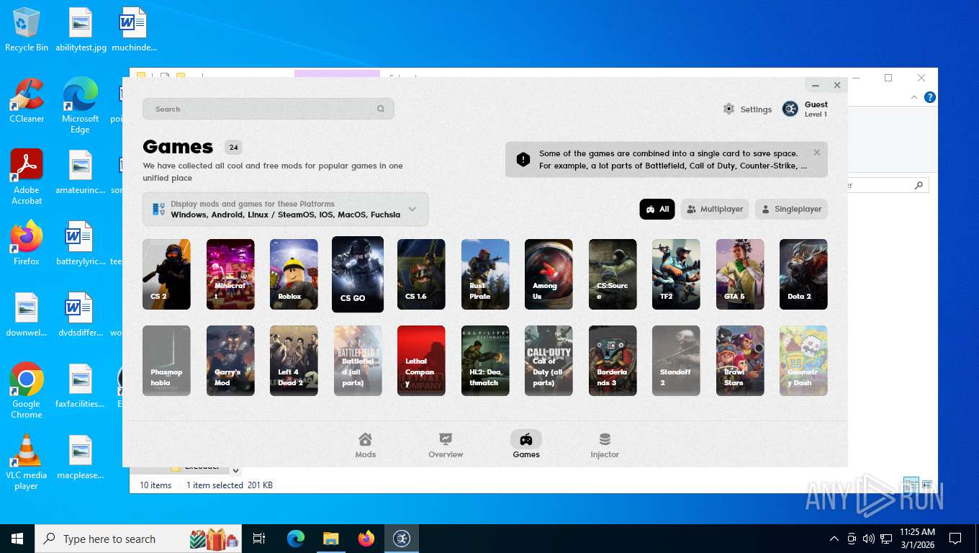Open the CS:Source game card
Screen dimensions: 979x553
(x=613, y=274)
